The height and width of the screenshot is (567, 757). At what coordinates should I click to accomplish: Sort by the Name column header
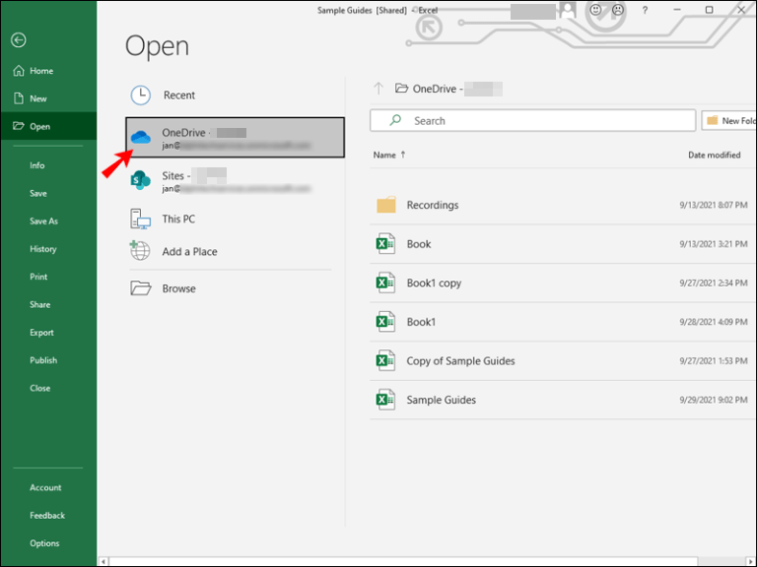(384, 155)
